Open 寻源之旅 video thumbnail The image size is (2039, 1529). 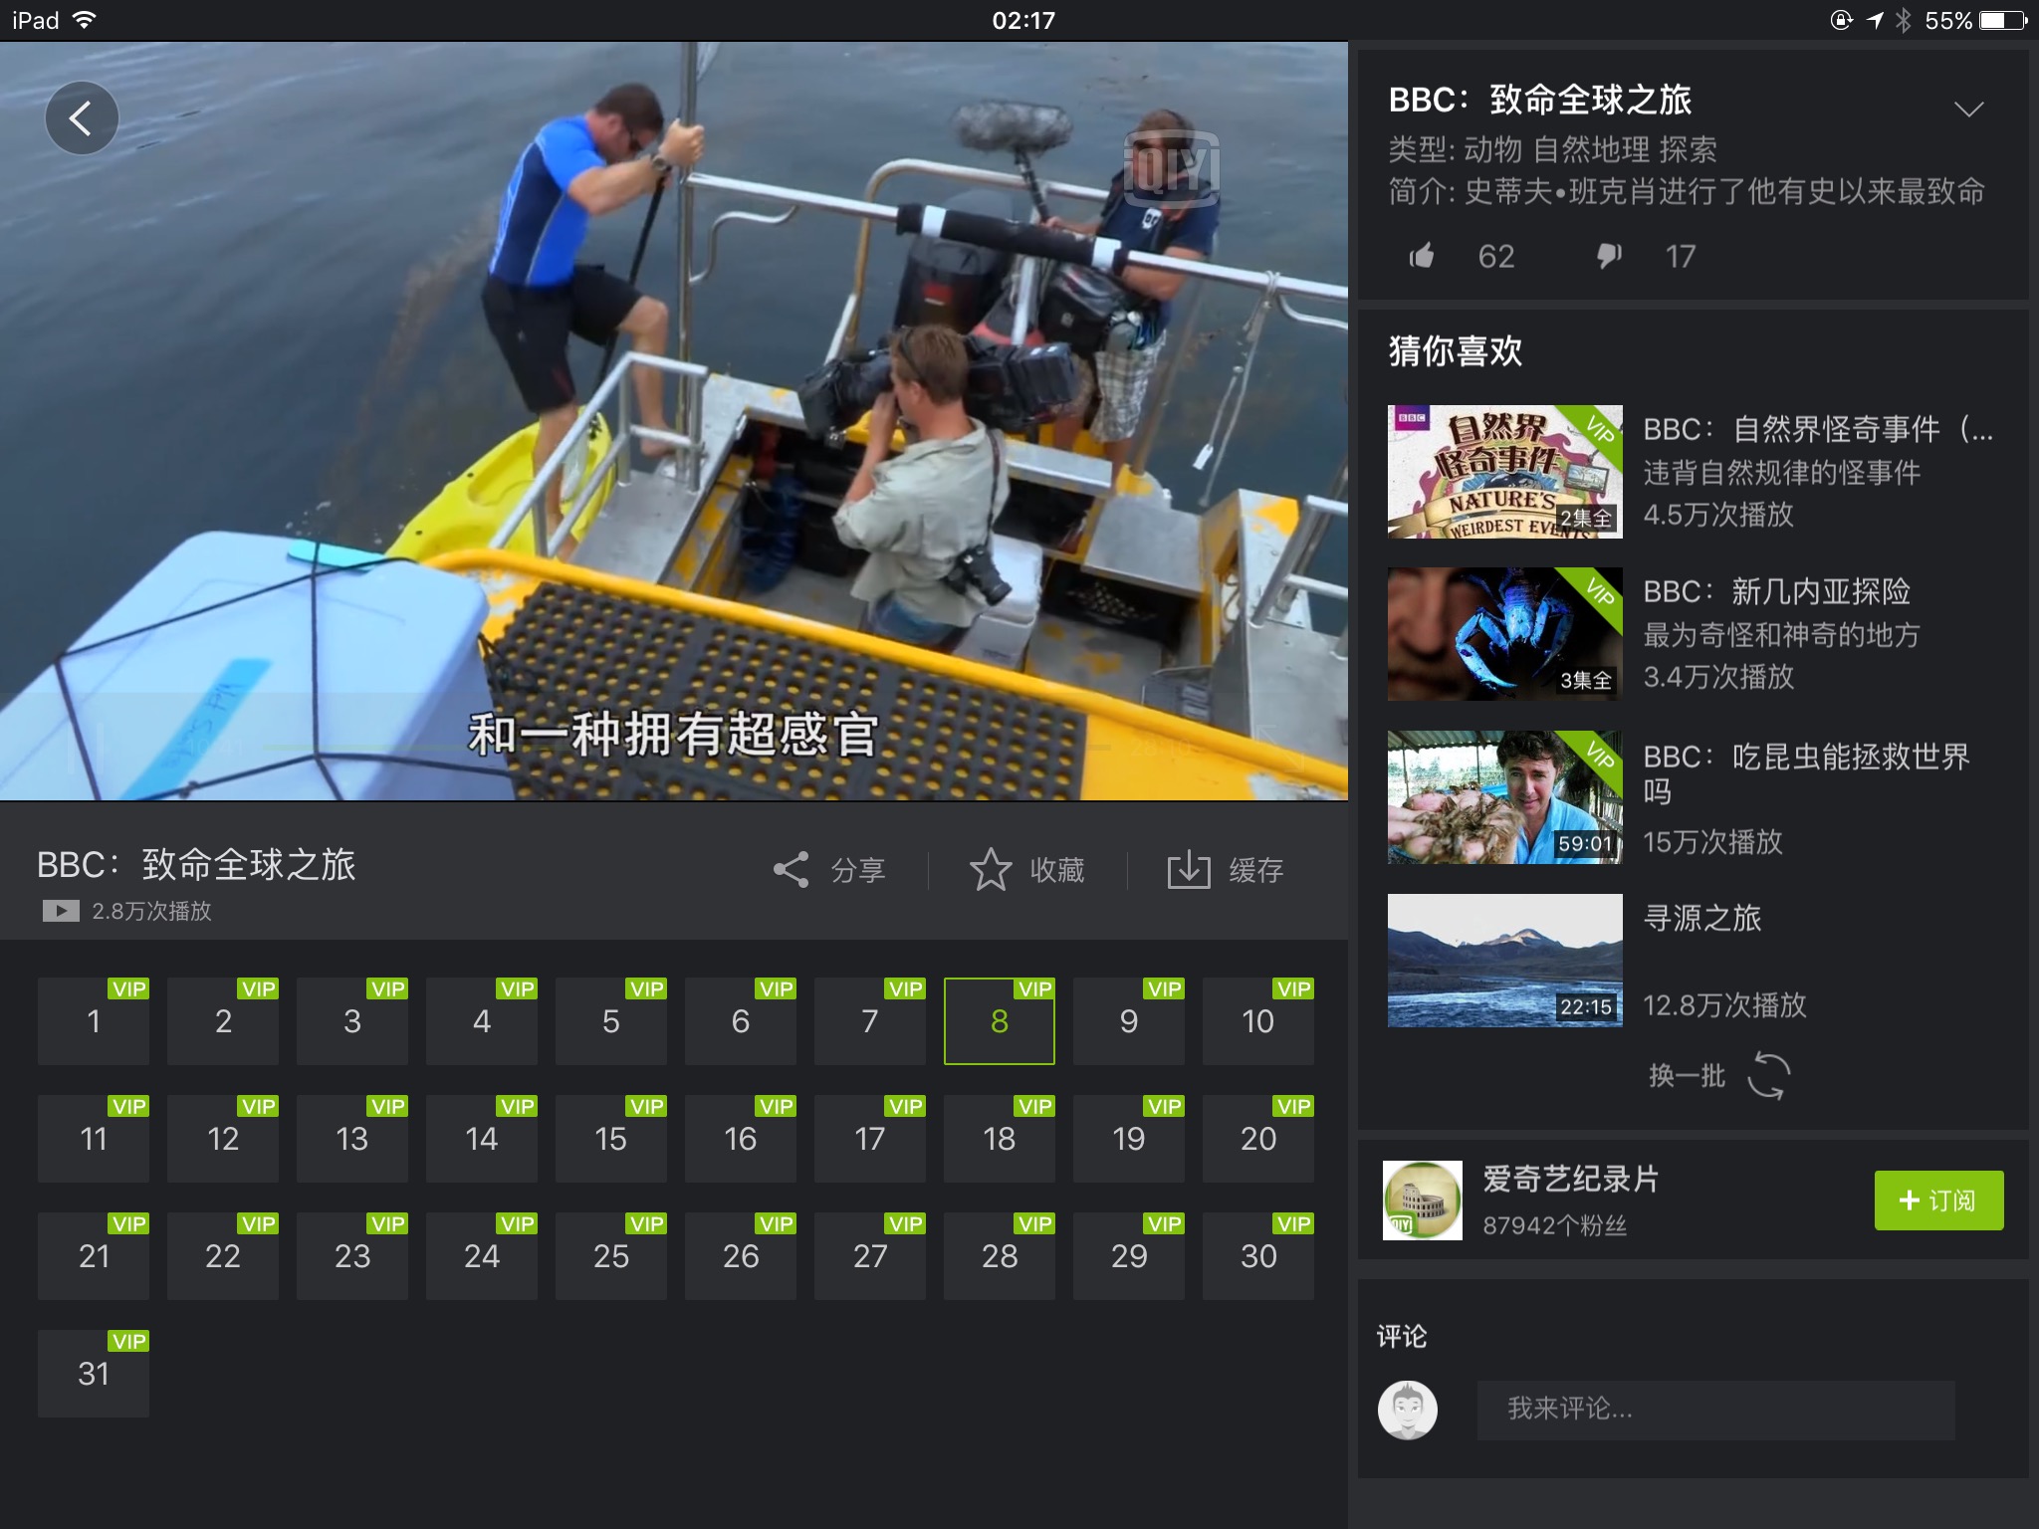(x=1504, y=961)
